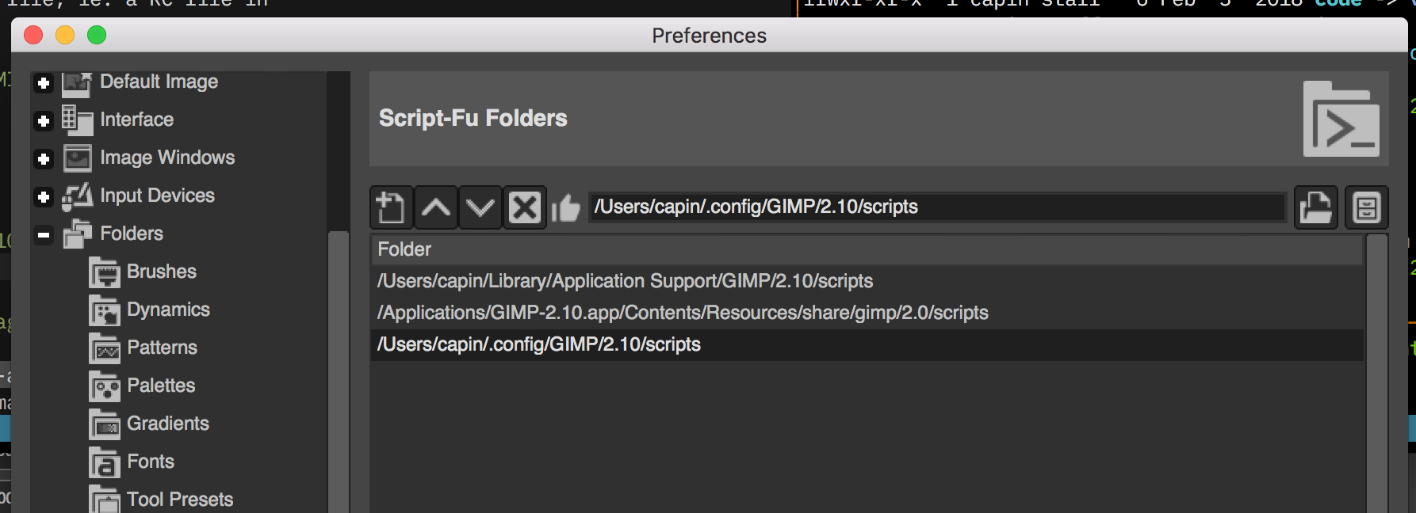Click the Script-Fu Folders header icon
This screenshot has height=513, width=1416.
(x=1341, y=119)
